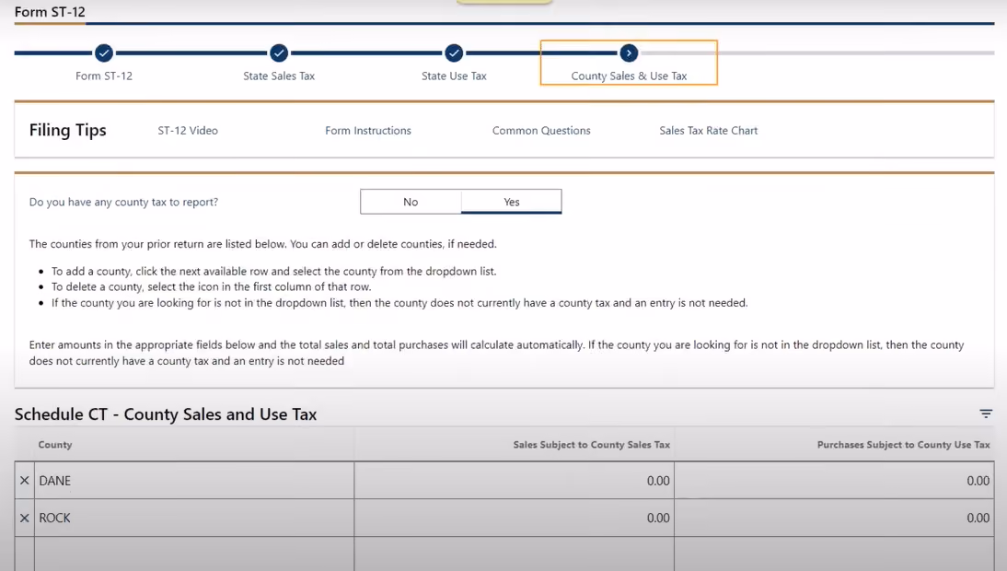Delete the ROCK county row with X icon

tap(25, 518)
